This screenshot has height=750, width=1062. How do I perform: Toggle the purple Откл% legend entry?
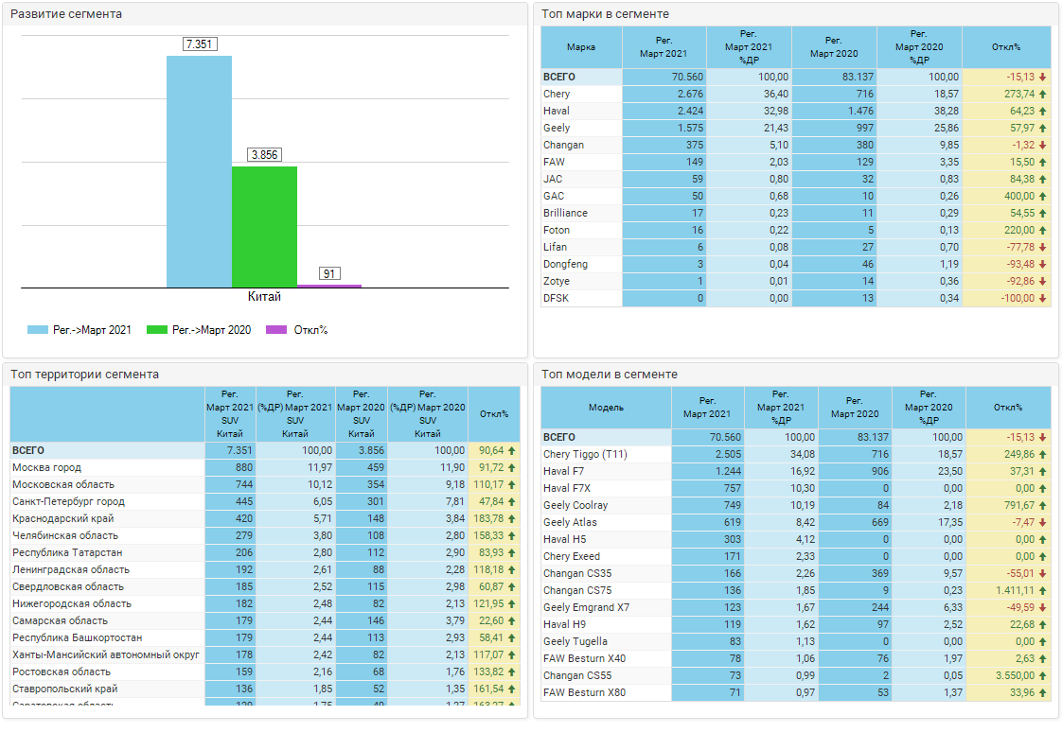pos(276,330)
